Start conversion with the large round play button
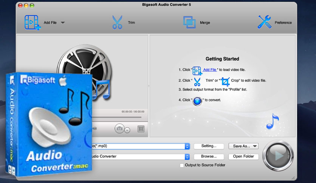 click(278, 156)
